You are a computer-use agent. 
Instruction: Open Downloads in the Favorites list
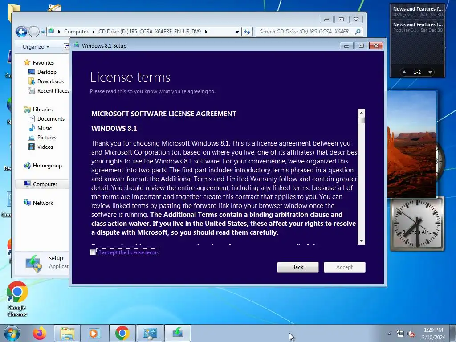click(x=50, y=81)
